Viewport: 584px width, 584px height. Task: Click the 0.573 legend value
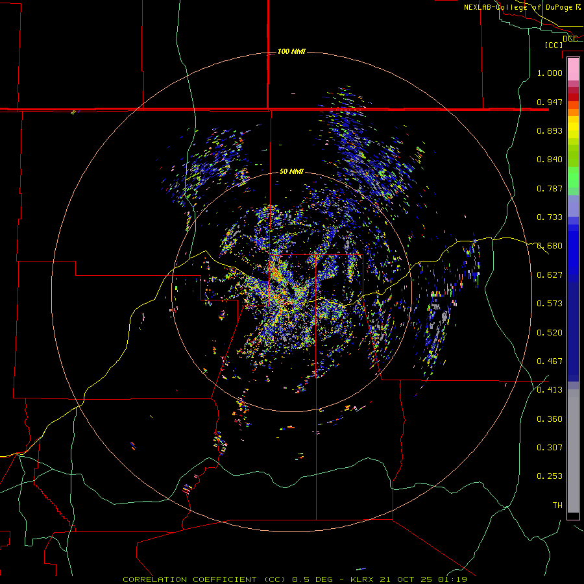(550, 304)
